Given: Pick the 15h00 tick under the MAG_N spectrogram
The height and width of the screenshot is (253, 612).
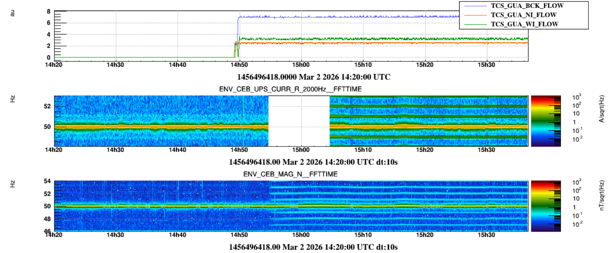Looking at the screenshot, I should coord(301,235).
